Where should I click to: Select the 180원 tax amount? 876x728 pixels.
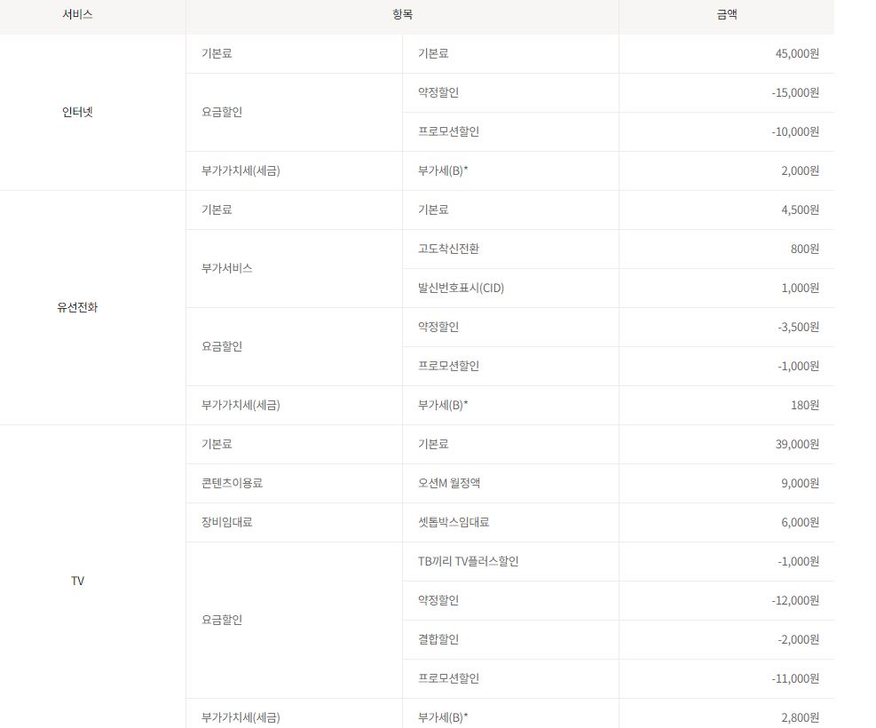pos(804,405)
